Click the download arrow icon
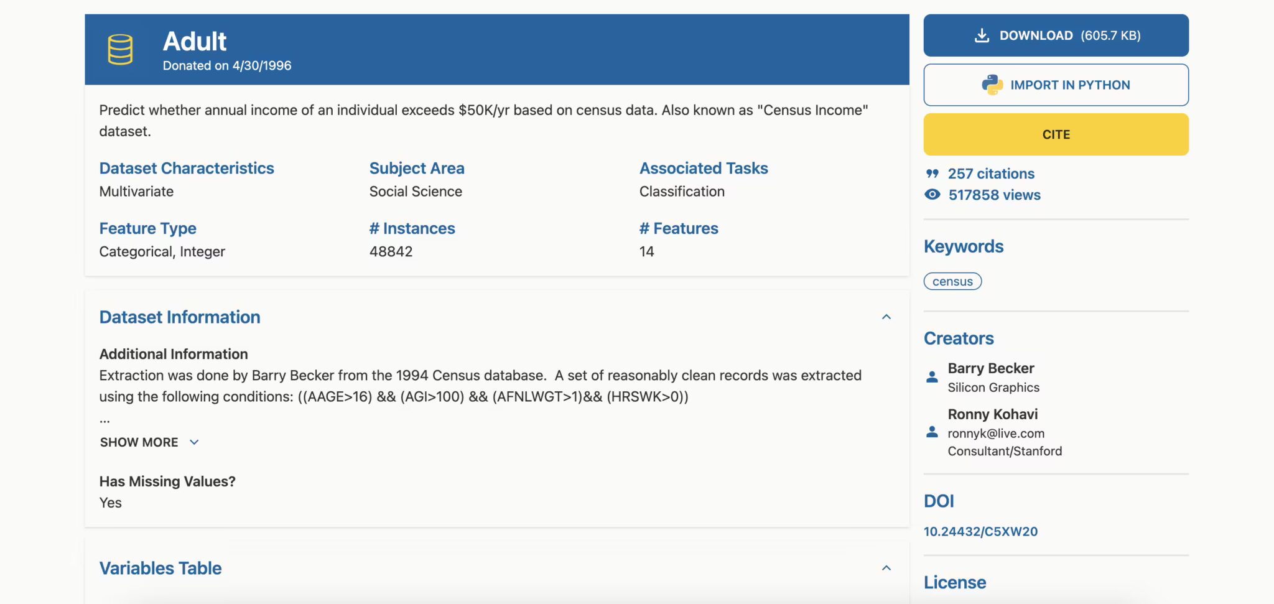The width and height of the screenshot is (1274, 604). point(983,35)
